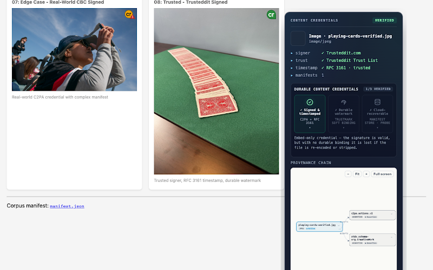
Task: Click the c2pa.actions.v2 node title text
Action: tap(362, 213)
